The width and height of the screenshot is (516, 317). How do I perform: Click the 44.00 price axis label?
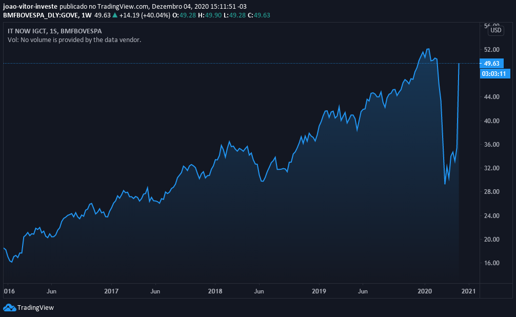pos(492,97)
